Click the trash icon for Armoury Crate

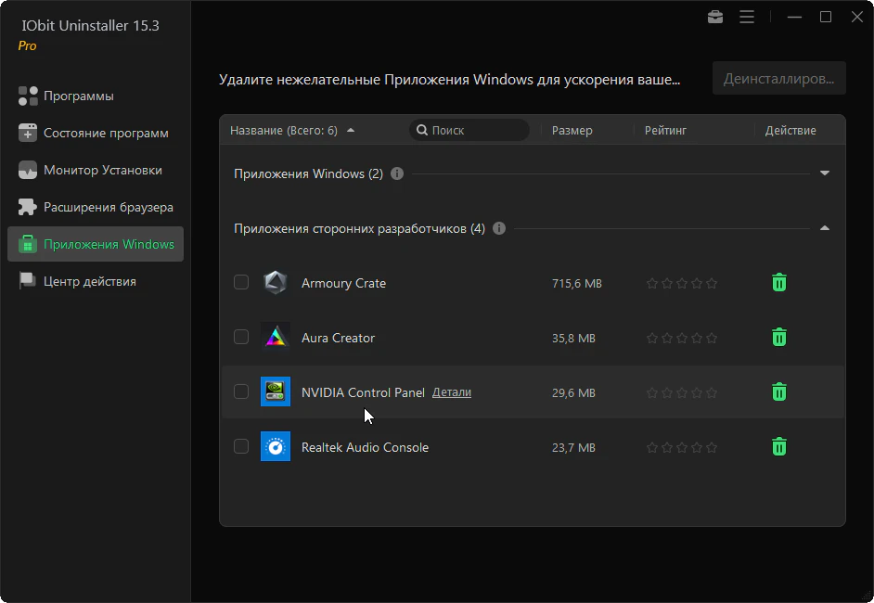[779, 283]
